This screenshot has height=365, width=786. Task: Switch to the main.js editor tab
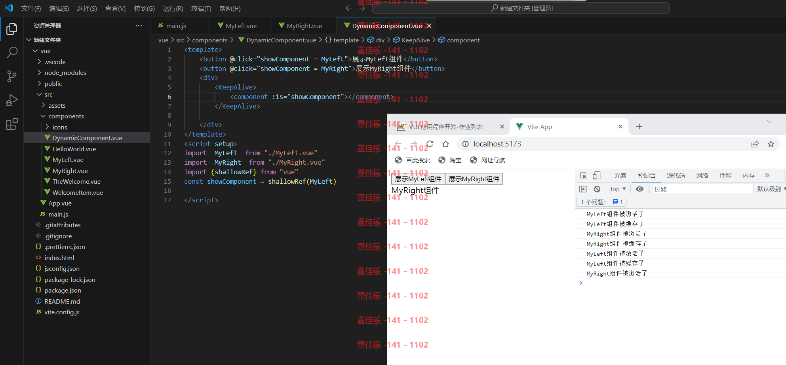pyautogui.click(x=180, y=26)
